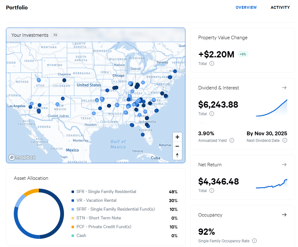Click info icon beside Next Dividend Date
This screenshot has height=247, width=298.
285,140
